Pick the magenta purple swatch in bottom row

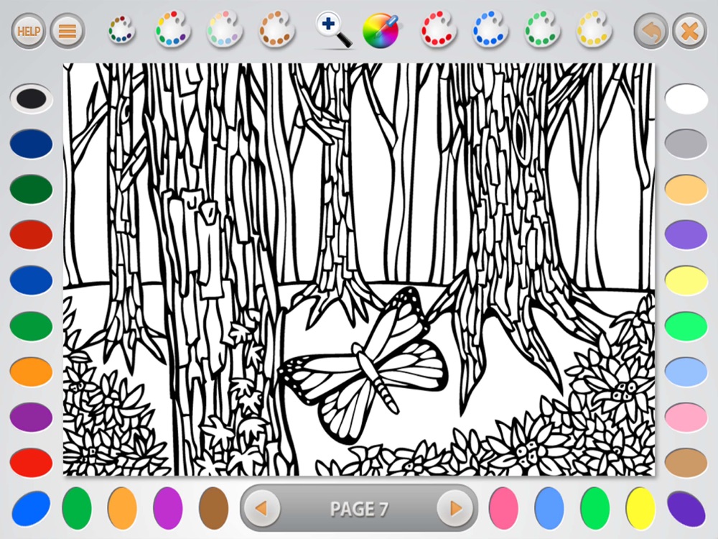168,508
